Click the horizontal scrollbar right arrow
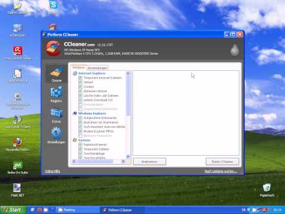285x214 pixels. click(x=123, y=161)
